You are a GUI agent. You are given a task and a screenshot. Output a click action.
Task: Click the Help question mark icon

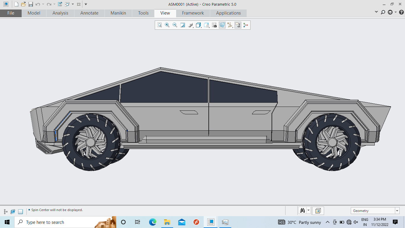(x=401, y=12)
